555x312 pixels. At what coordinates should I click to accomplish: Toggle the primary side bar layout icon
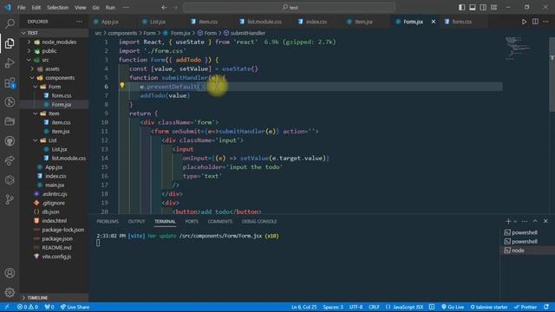click(461, 7)
